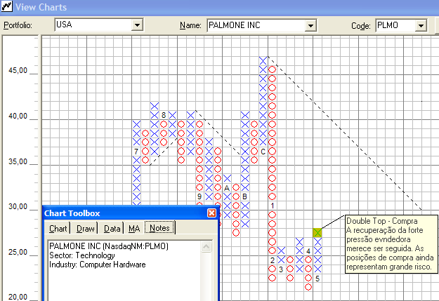439x301 pixels.
Task: Click the month marker C on the chart
Action: pyautogui.click(x=263, y=152)
